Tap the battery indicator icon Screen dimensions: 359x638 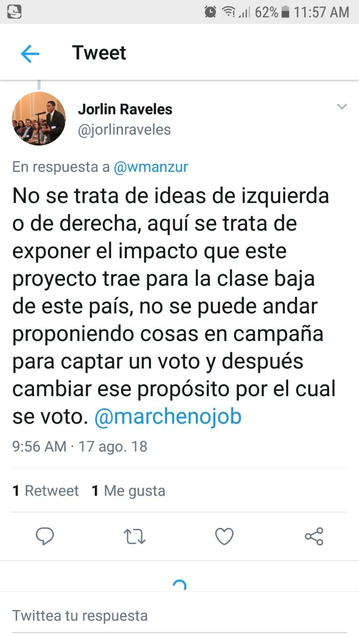pos(286,11)
